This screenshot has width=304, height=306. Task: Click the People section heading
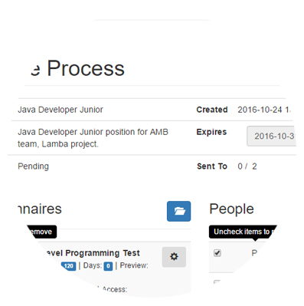(231, 209)
